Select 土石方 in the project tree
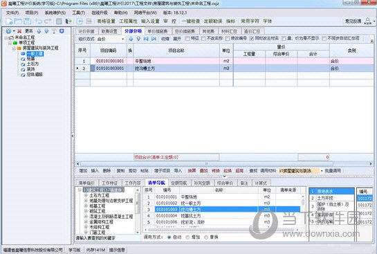Screen dimensions: 377x254 (x=33, y=64)
